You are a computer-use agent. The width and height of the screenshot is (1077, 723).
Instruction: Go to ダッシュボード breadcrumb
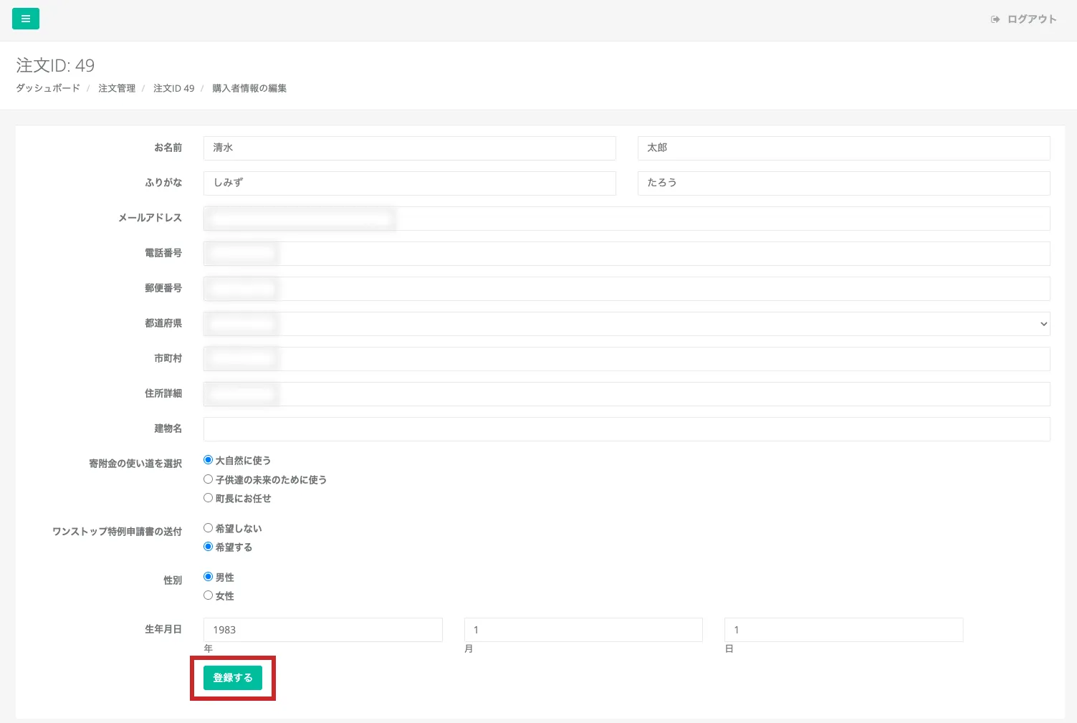pyautogui.click(x=48, y=88)
